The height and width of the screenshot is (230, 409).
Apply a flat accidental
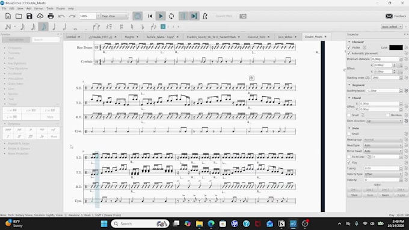click(x=143, y=26)
